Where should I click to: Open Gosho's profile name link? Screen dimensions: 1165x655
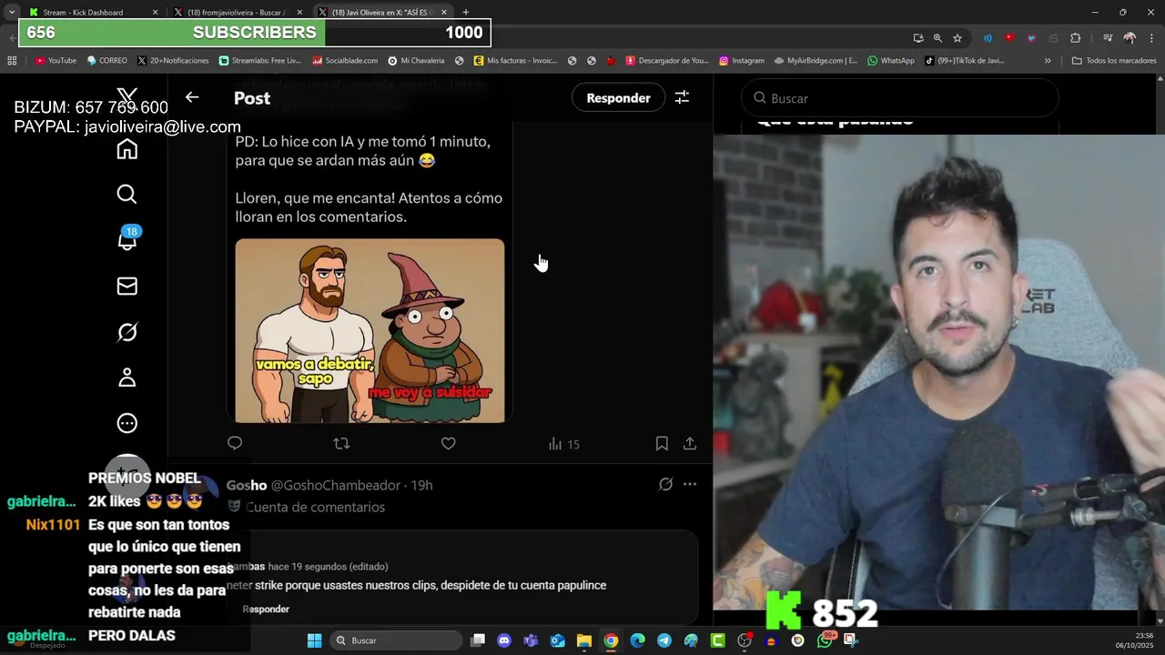pos(247,485)
